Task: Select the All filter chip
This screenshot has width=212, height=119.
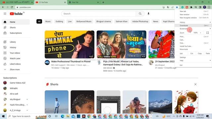Action: [x=39, y=21]
